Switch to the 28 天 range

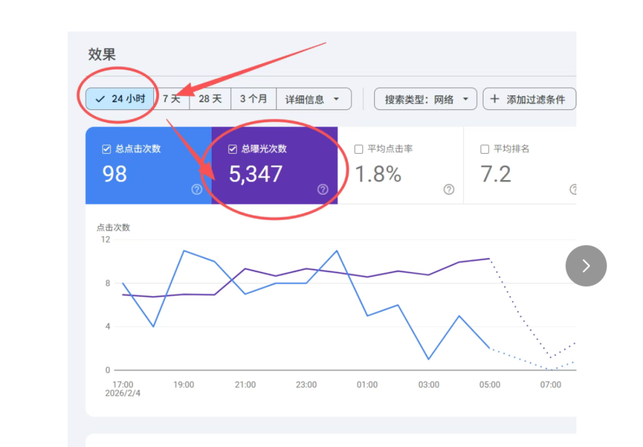(x=210, y=99)
